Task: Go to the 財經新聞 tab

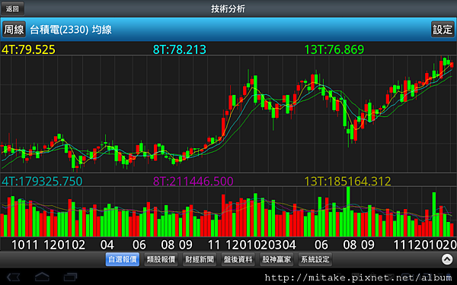Action: coord(200,259)
